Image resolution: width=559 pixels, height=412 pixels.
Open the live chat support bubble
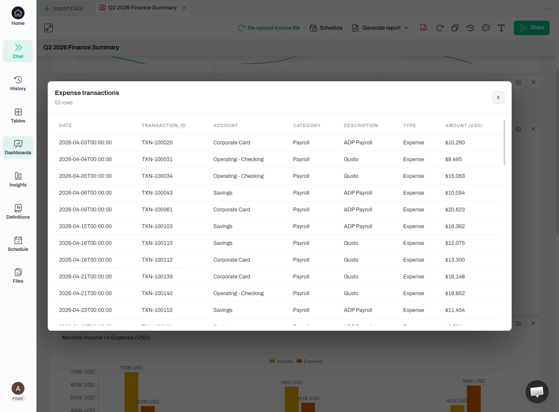coord(537,392)
